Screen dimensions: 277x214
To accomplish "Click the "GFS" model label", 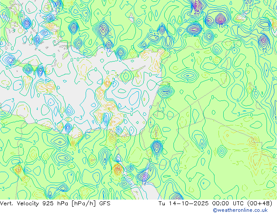I will (x=105, y=204).
